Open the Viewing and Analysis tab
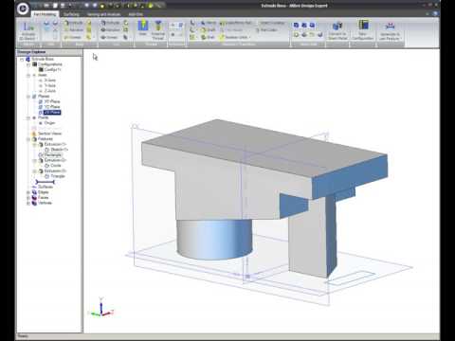 pos(103,14)
